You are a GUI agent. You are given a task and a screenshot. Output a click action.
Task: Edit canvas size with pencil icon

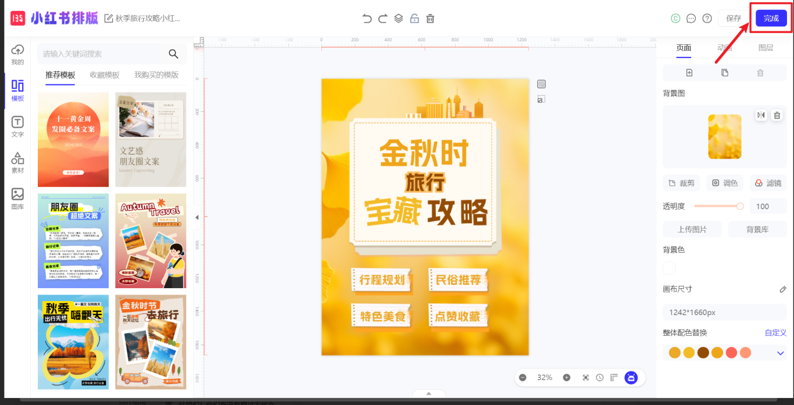(782, 289)
